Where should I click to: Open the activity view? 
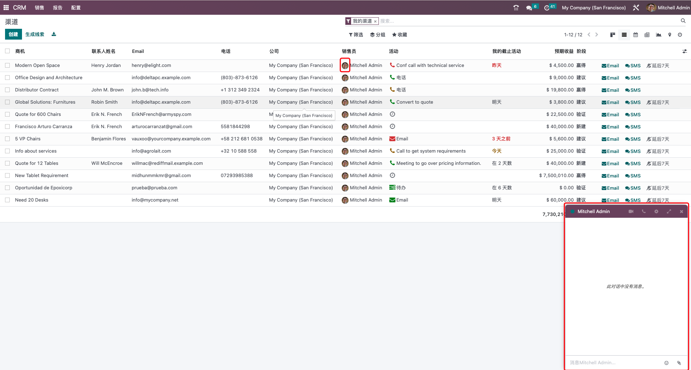tap(680, 35)
